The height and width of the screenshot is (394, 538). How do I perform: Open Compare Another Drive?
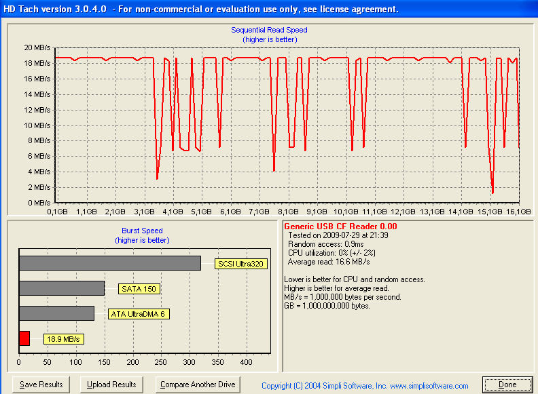[x=198, y=385]
